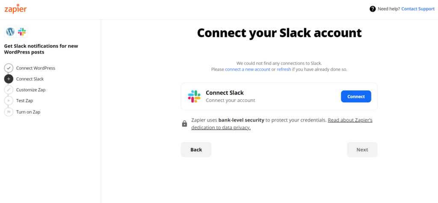Image resolution: width=438 pixels, height=203 pixels.
Task: Click the lock security icon
Action: [184, 124]
